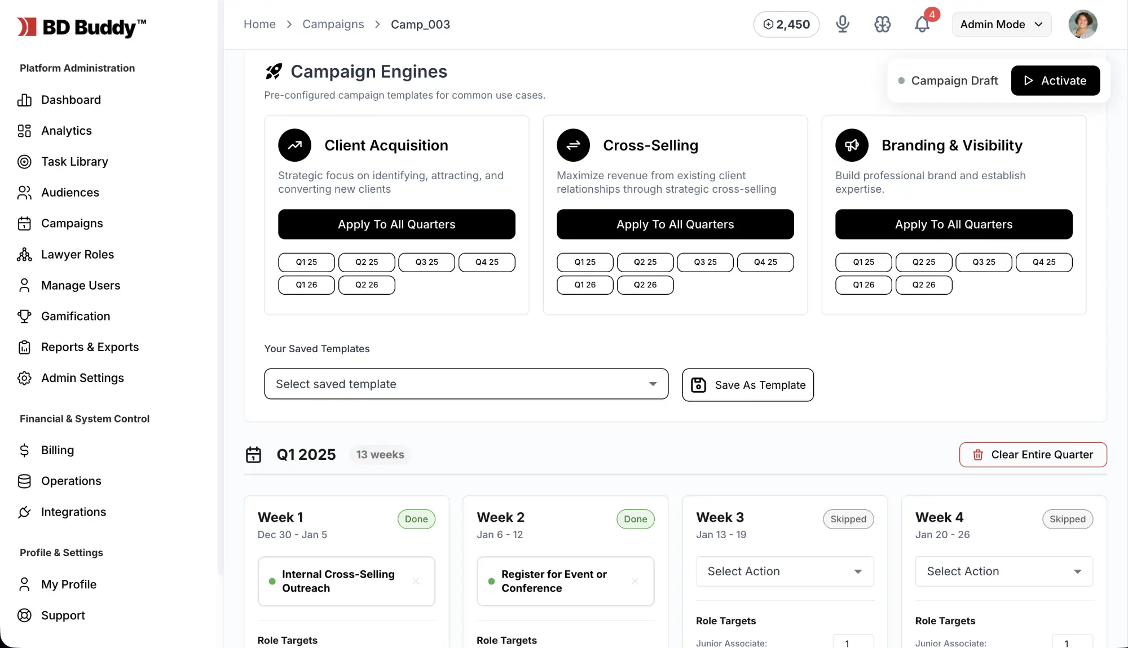1128x648 pixels.
Task: Click the microphone icon in header
Action: [x=843, y=24]
